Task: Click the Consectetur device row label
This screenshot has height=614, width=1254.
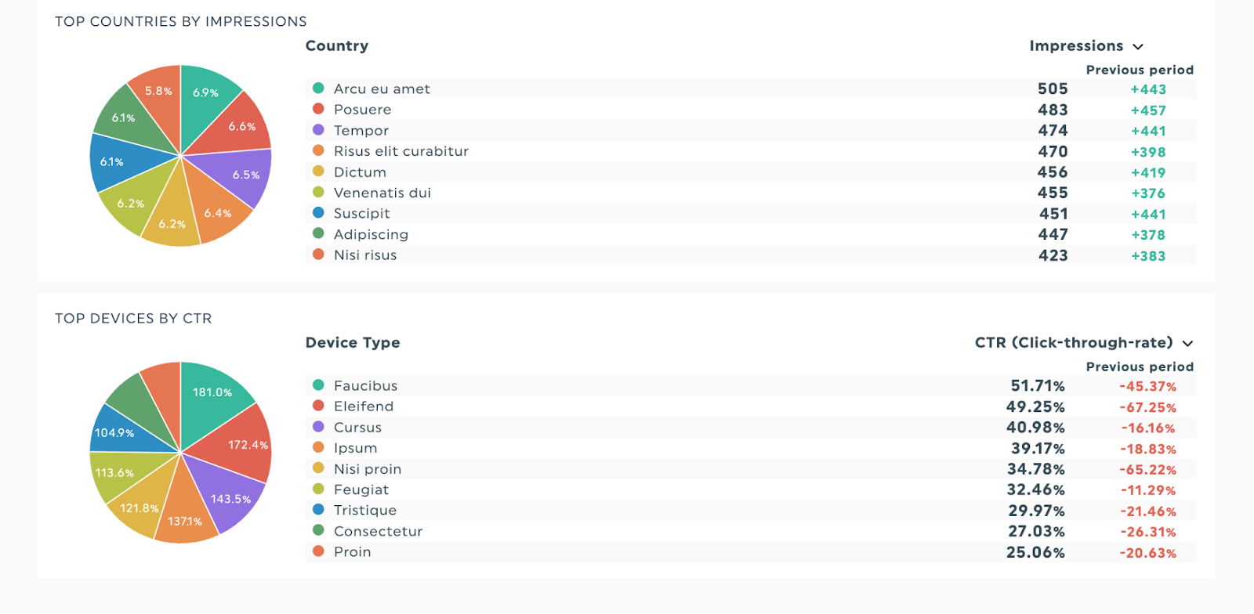Action: 378,531
